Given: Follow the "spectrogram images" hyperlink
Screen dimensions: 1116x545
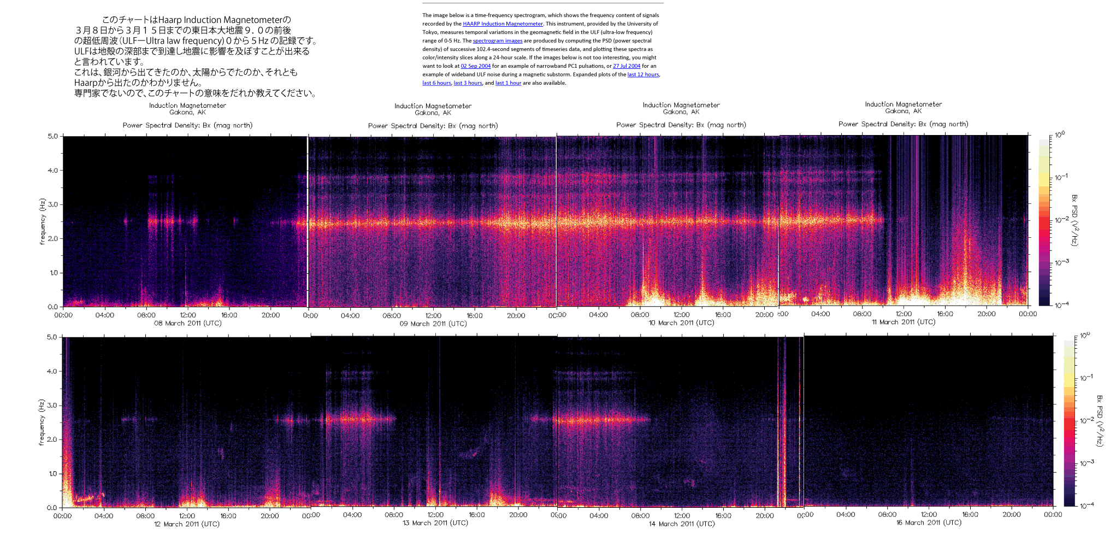Looking at the screenshot, I should (x=497, y=41).
